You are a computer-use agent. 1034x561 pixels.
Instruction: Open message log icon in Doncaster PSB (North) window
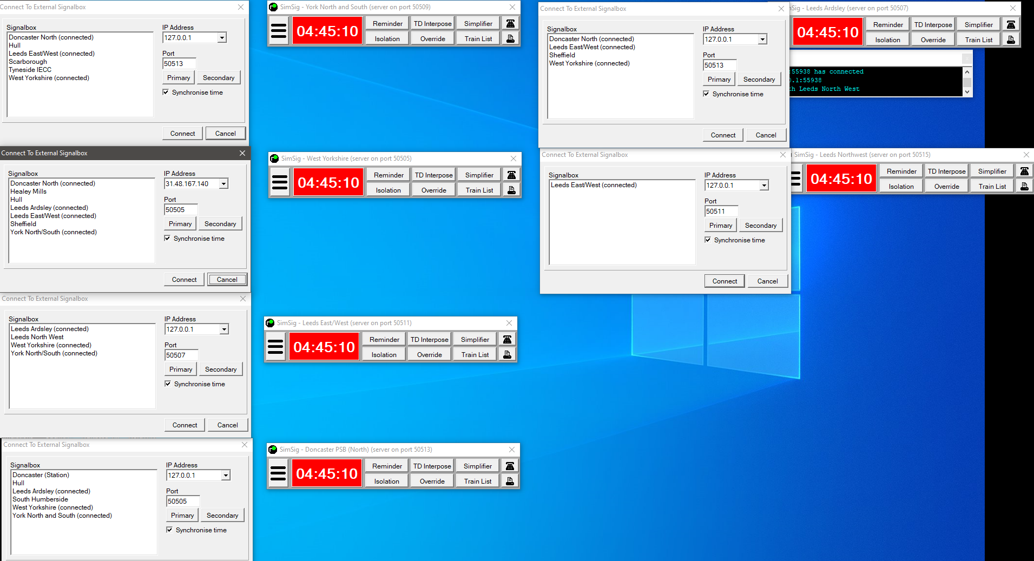[x=510, y=481]
